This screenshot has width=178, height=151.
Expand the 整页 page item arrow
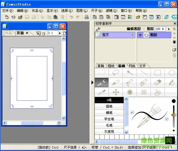pos(133,35)
